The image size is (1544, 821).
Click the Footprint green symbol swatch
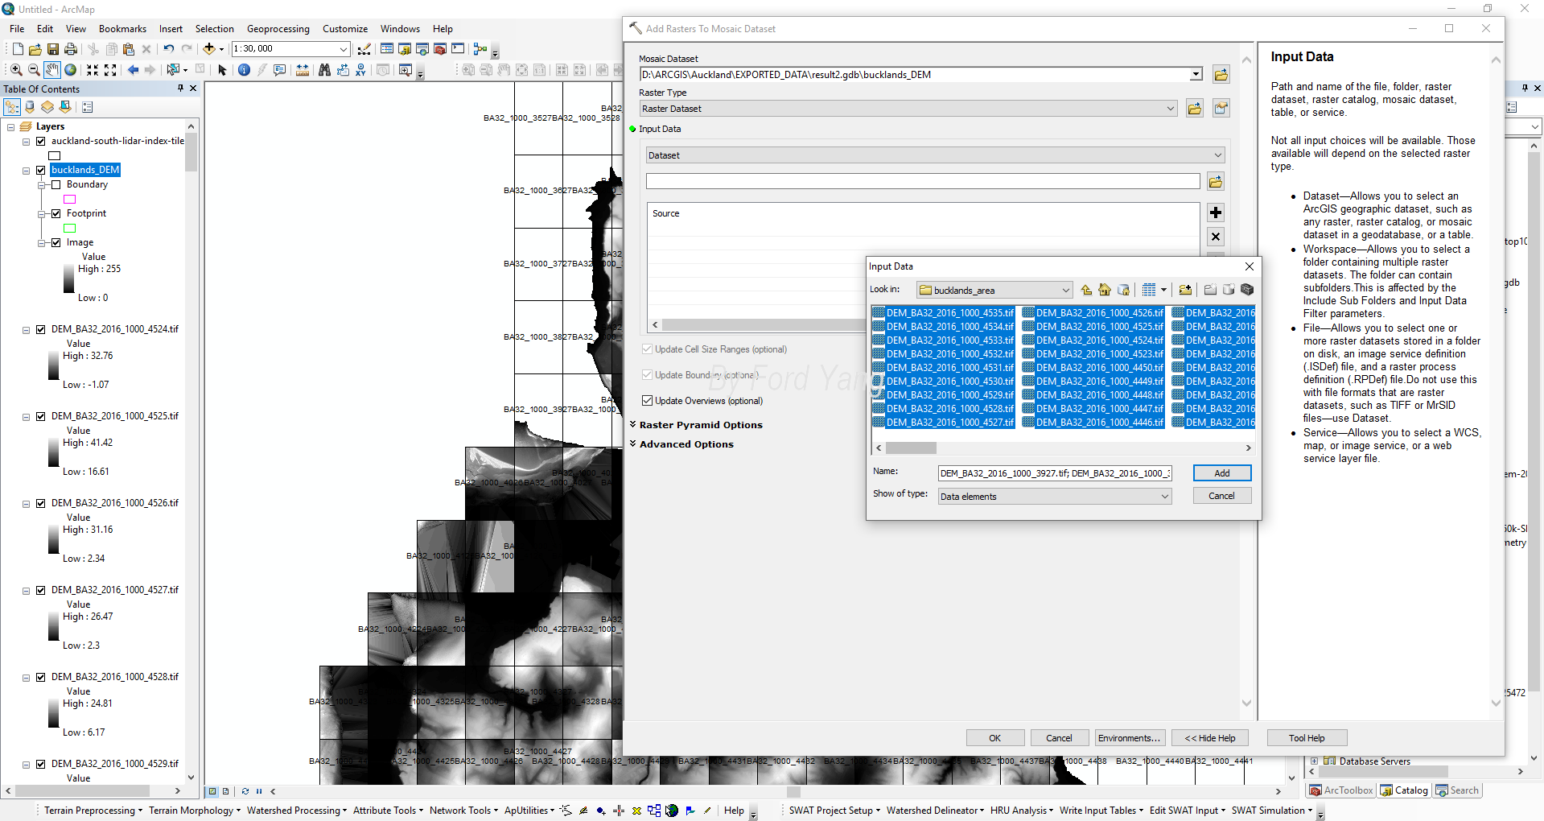click(x=70, y=229)
